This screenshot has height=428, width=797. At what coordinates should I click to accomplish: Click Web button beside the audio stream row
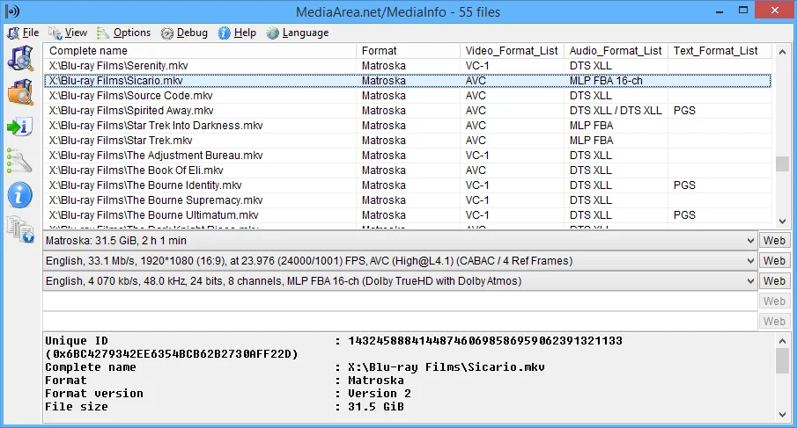click(774, 281)
